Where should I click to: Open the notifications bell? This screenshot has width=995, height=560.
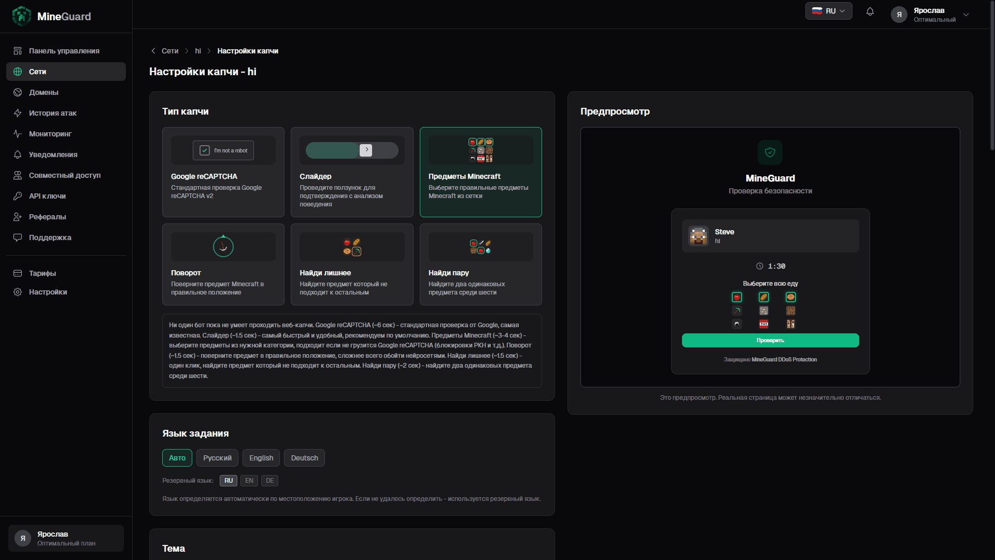pyautogui.click(x=870, y=11)
